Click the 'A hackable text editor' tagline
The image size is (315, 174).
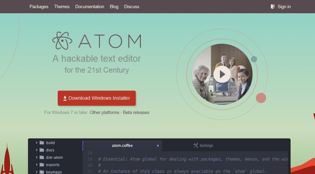pyautogui.click(x=97, y=59)
